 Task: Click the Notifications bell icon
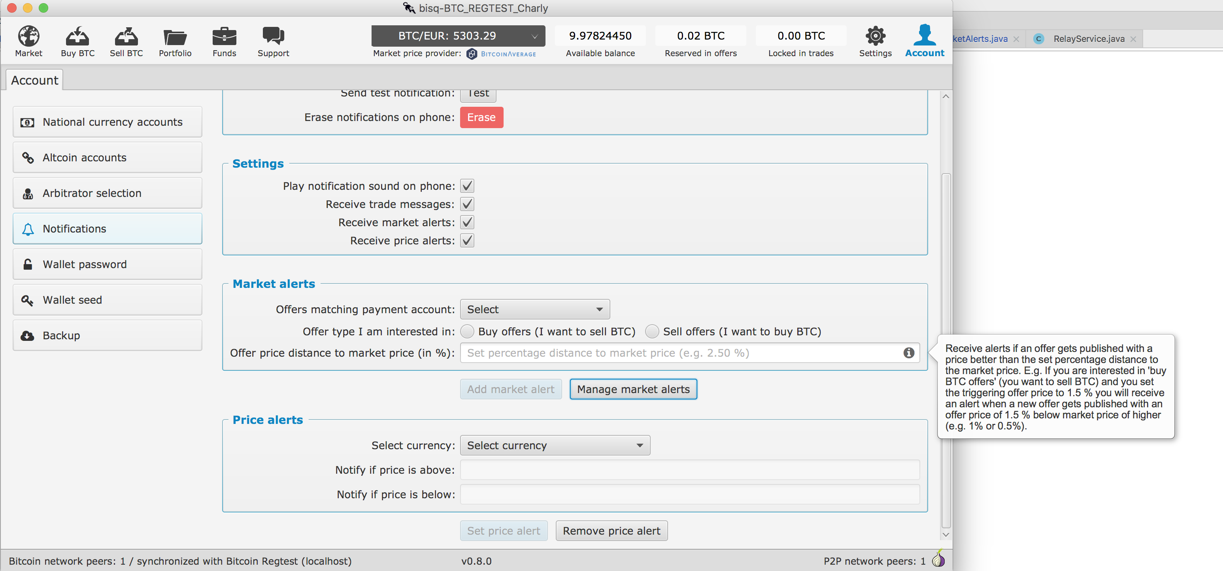pyautogui.click(x=28, y=229)
